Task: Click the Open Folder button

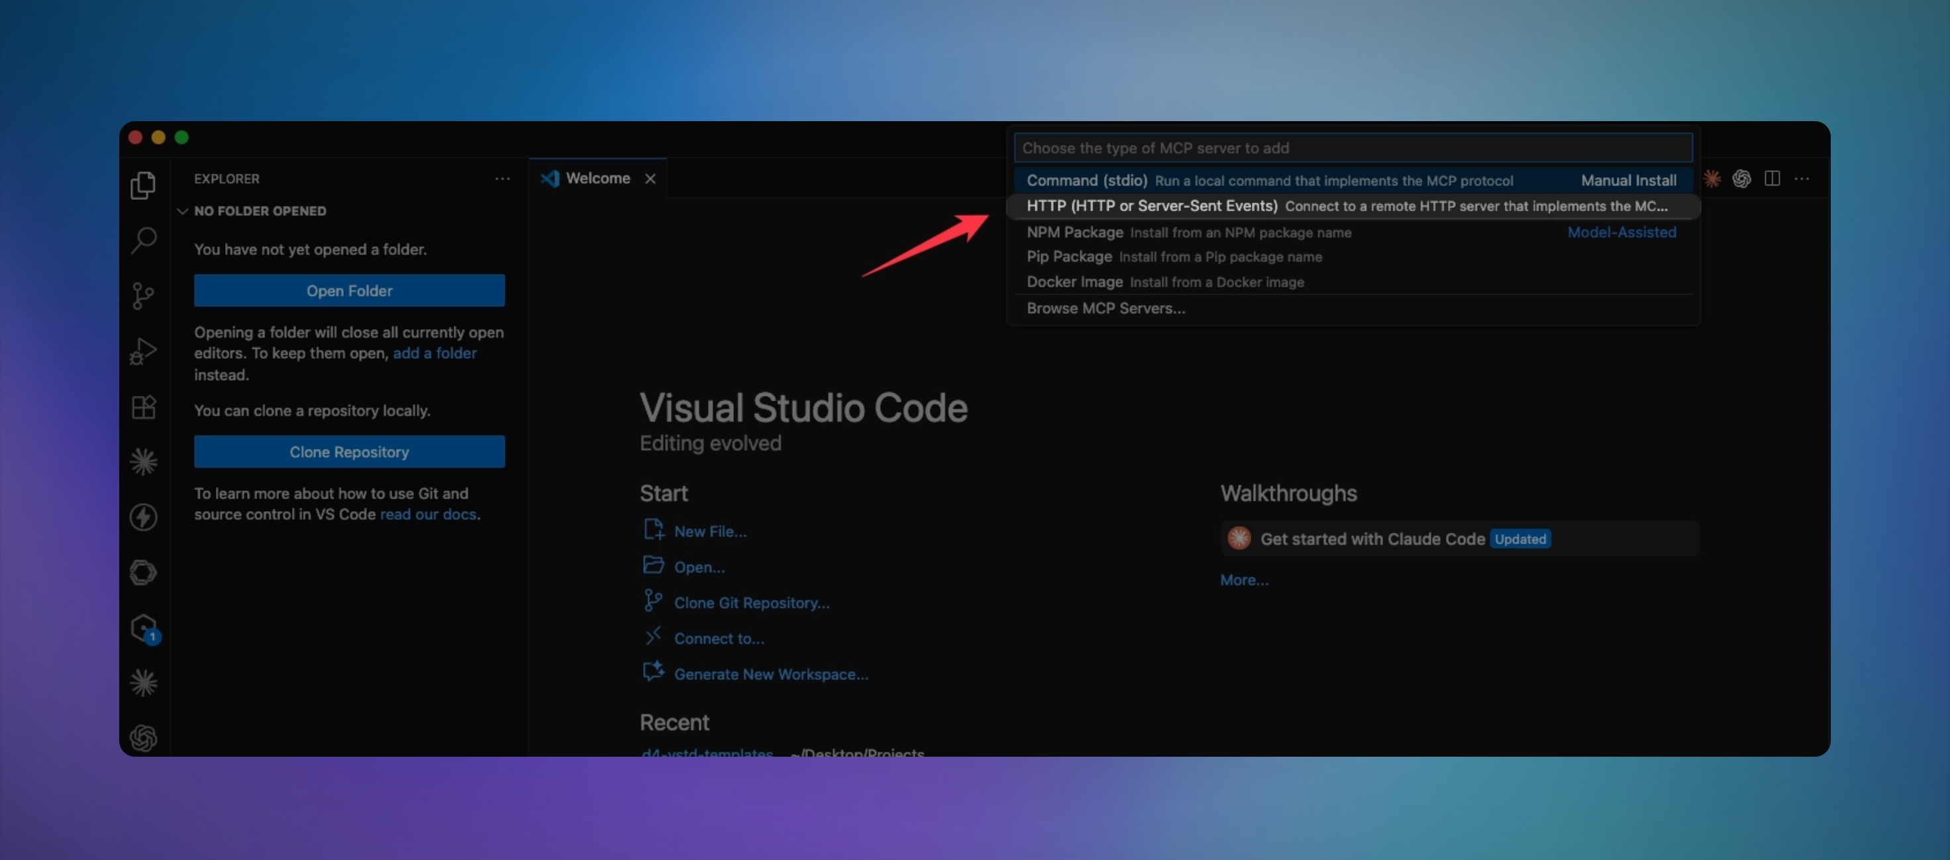Action: pyautogui.click(x=349, y=291)
